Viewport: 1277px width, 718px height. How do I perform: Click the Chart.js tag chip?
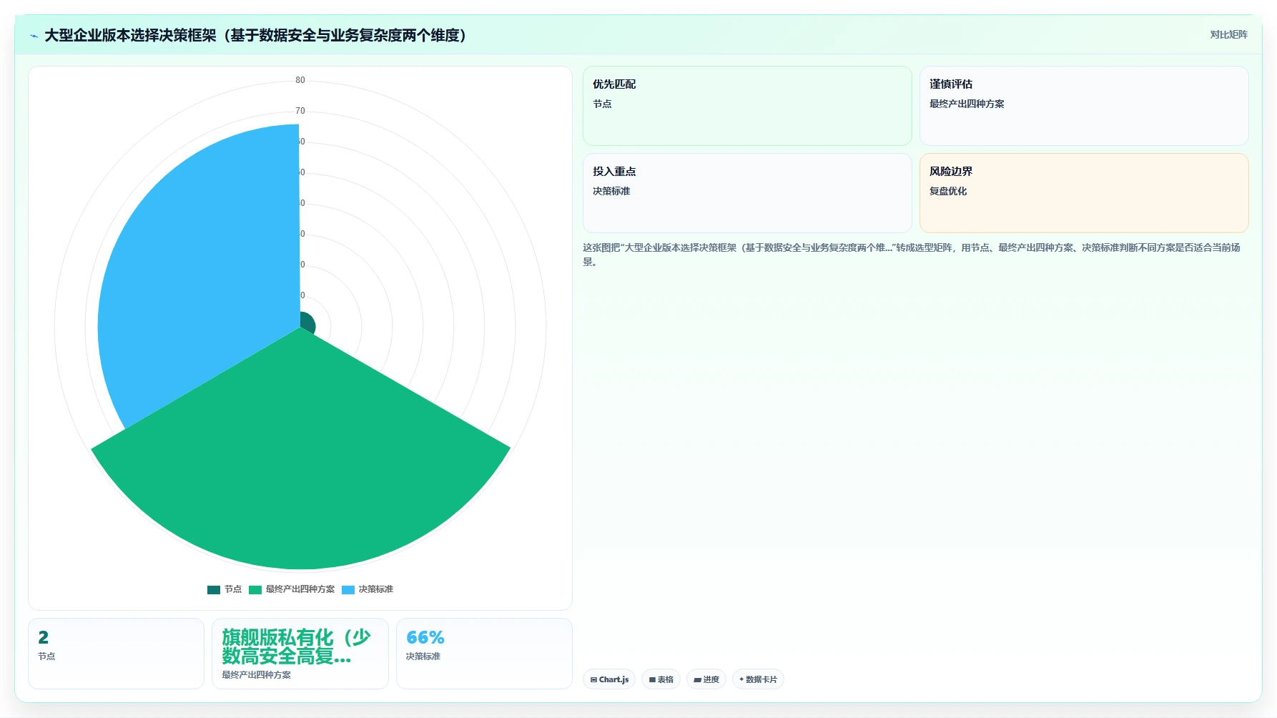click(x=609, y=679)
